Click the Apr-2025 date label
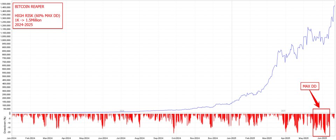Screen dimensions: 336x140 pyautogui.click(x=285, y=138)
